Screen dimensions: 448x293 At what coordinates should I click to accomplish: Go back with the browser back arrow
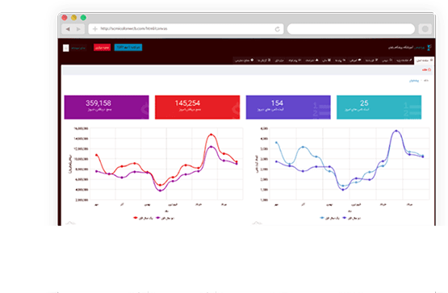click(x=68, y=29)
